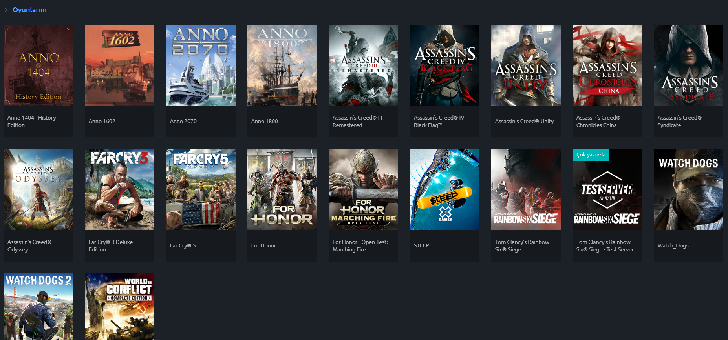
Task: Click the 'Anno 1404 - History Edition' title
Action: click(x=31, y=122)
